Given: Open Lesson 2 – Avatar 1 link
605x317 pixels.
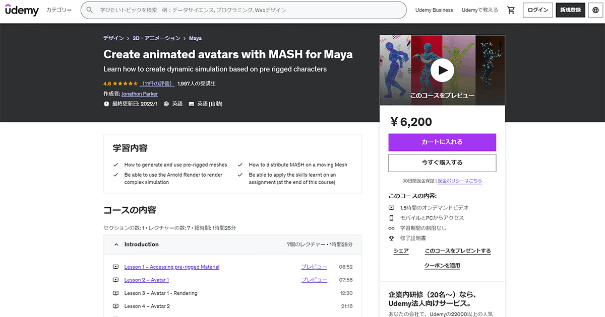Looking at the screenshot, I should 147,280.
